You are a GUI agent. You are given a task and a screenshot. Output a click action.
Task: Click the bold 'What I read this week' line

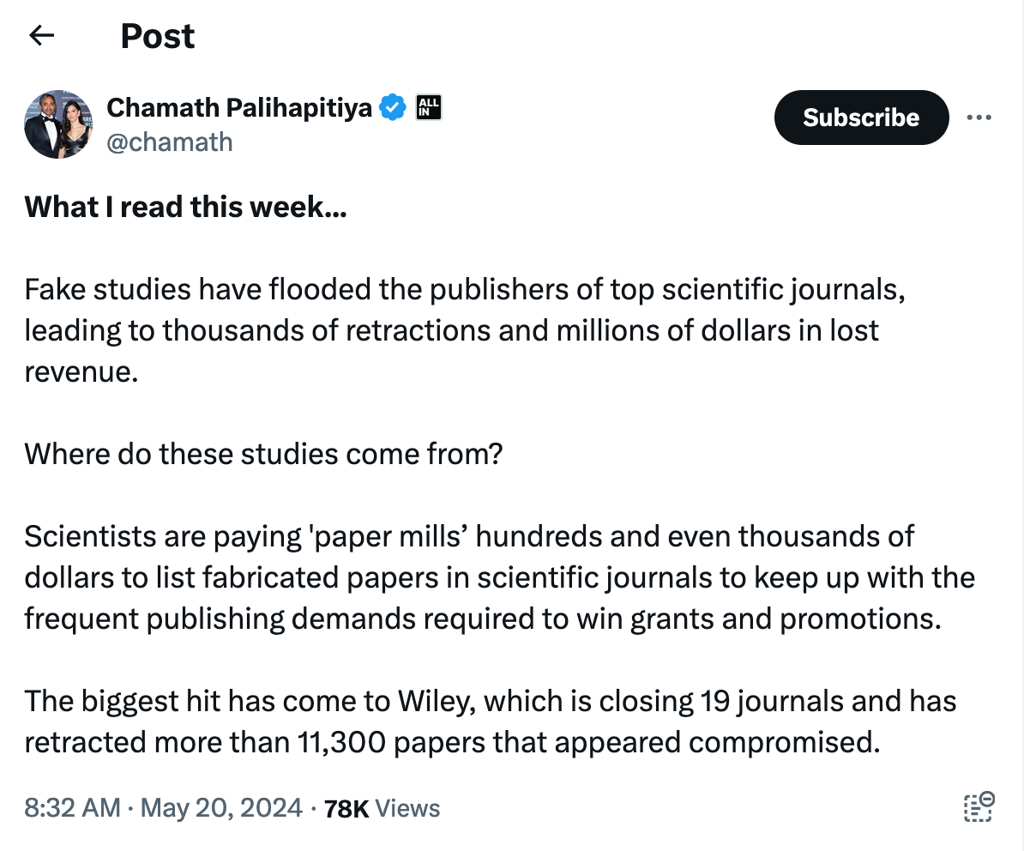coord(185,207)
